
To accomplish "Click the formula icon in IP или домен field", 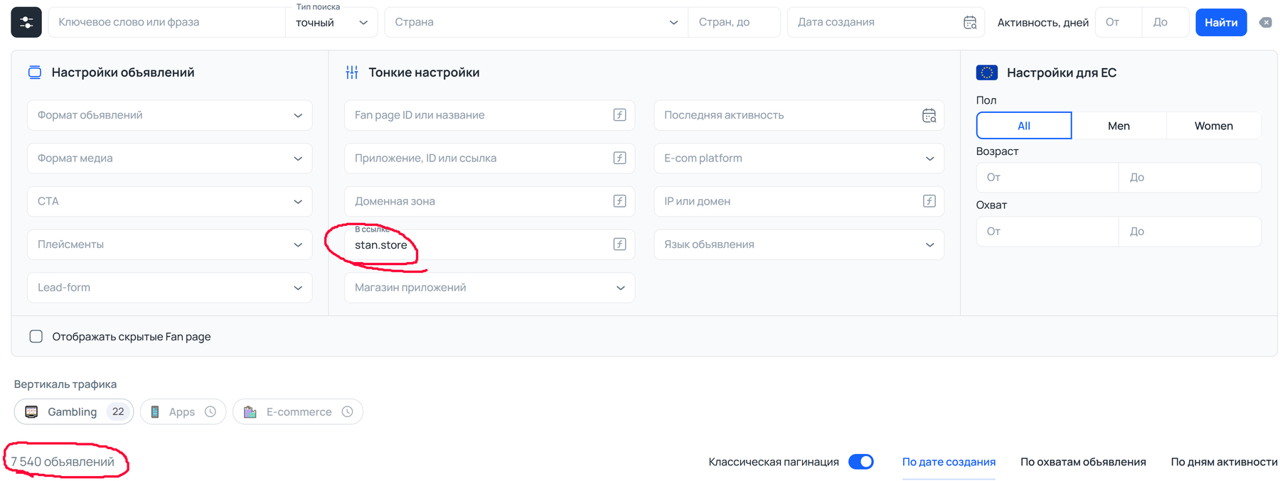I will pos(929,201).
